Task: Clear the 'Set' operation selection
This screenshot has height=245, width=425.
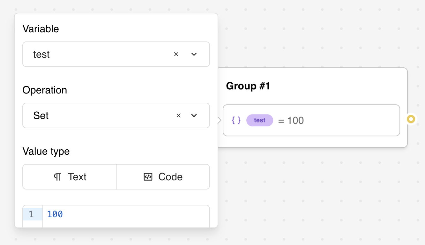Action: point(179,116)
